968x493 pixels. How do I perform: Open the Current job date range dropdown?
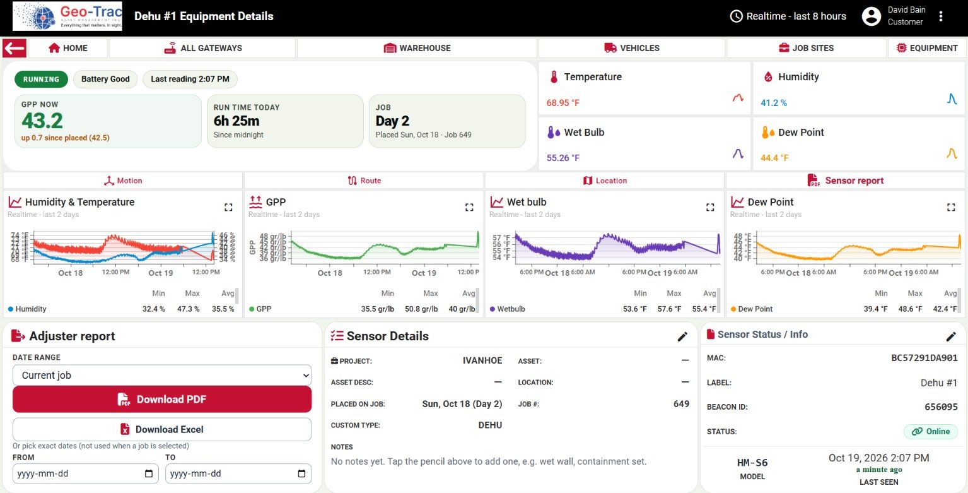pos(162,375)
